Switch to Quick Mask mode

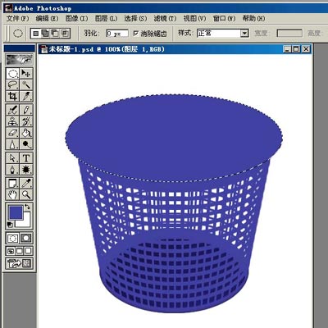[x=26, y=238]
